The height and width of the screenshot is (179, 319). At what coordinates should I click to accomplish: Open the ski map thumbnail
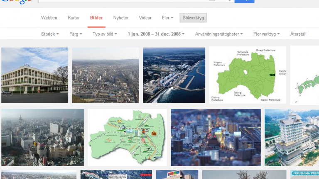click(116, 174)
